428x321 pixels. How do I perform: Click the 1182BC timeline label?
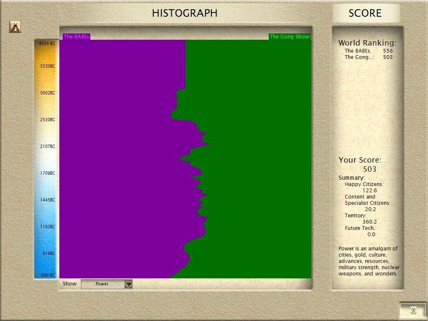(48, 227)
